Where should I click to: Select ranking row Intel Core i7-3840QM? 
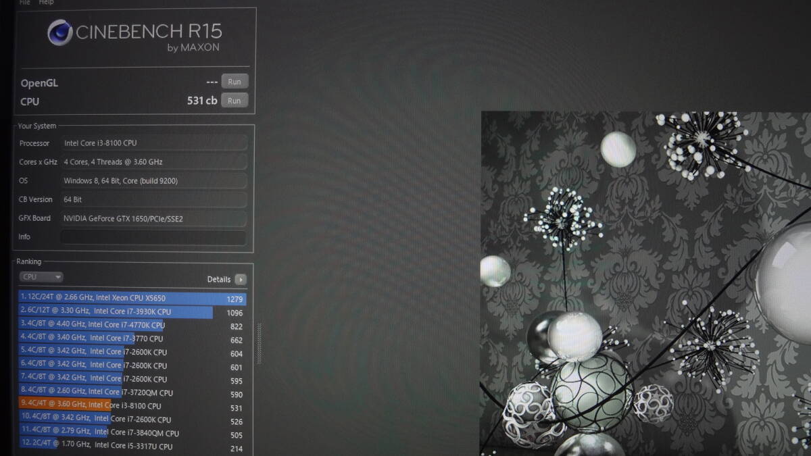(x=132, y=434)
